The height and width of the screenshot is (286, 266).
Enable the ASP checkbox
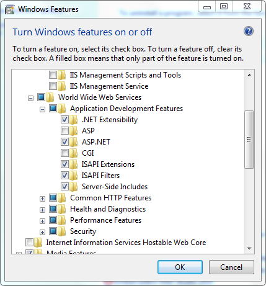click(64, 131)
